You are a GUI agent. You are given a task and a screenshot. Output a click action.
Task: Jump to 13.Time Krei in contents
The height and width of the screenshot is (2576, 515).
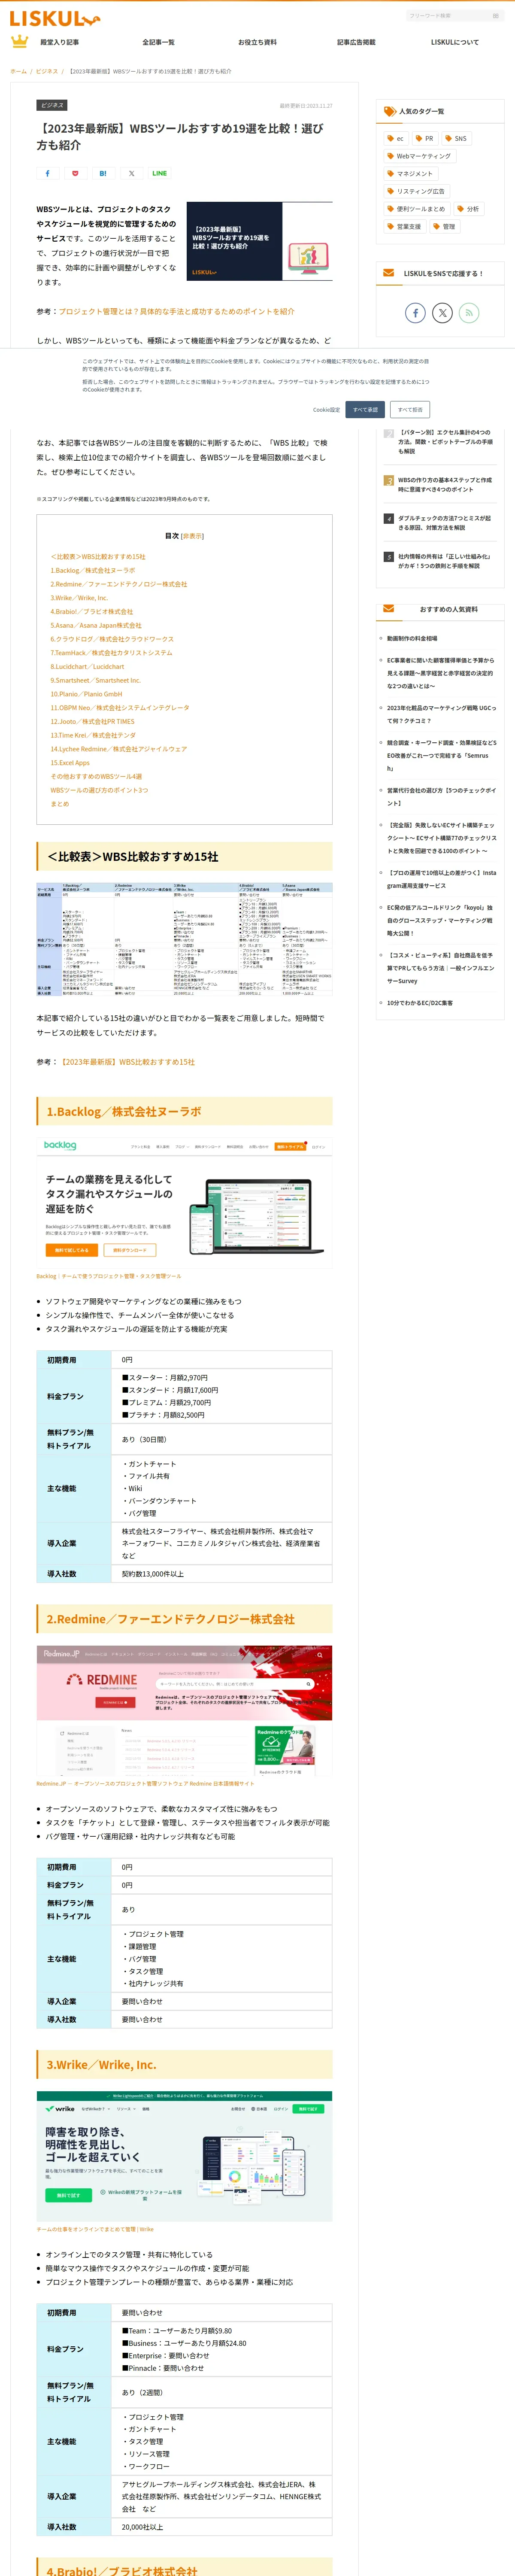93,735
